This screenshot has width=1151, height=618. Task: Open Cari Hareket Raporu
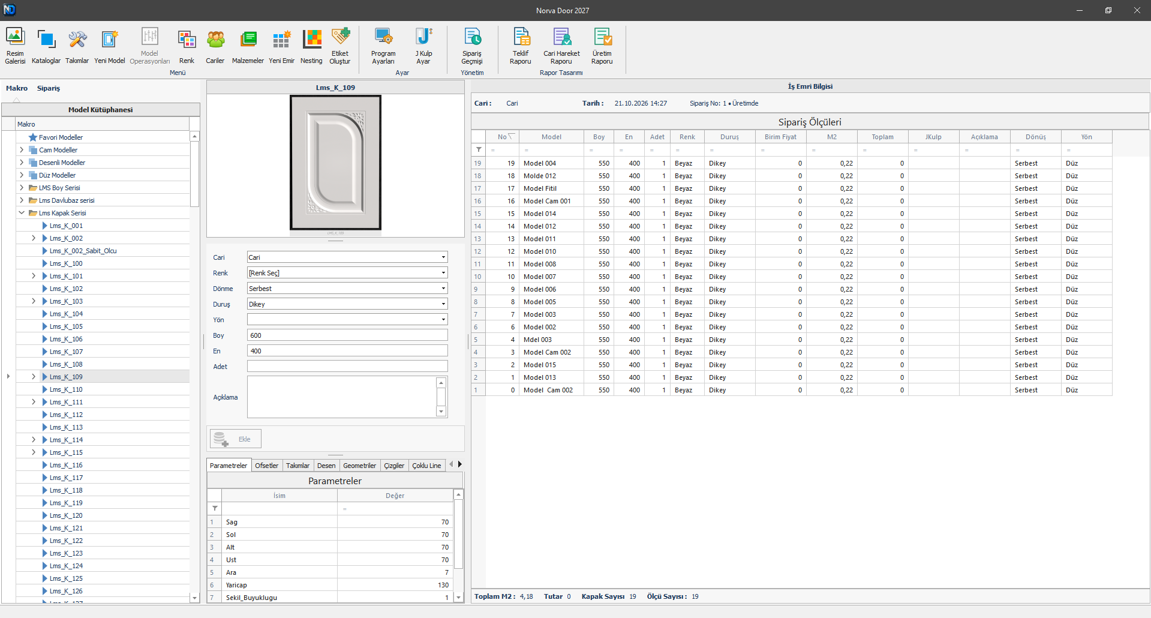point(561,46)
